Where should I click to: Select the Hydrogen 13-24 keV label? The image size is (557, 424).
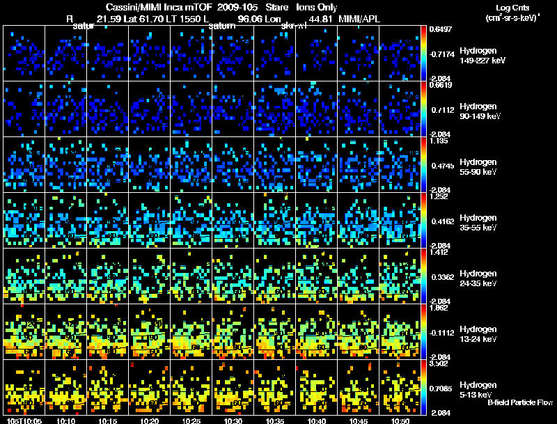pyautogui.click(x=478, y=334)
